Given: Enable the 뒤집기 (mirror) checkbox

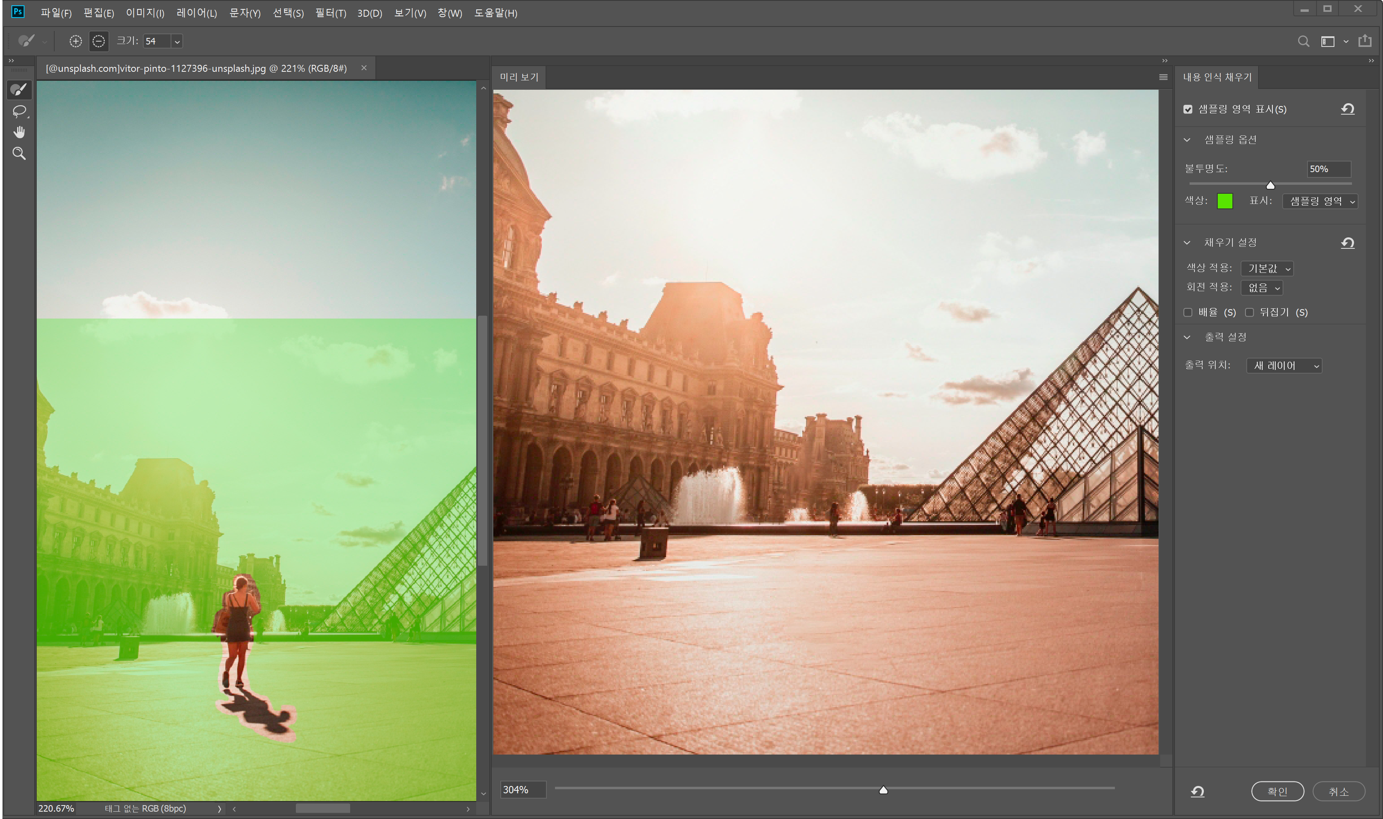Looking at the screenshot, I should [x=1250, y=312].
